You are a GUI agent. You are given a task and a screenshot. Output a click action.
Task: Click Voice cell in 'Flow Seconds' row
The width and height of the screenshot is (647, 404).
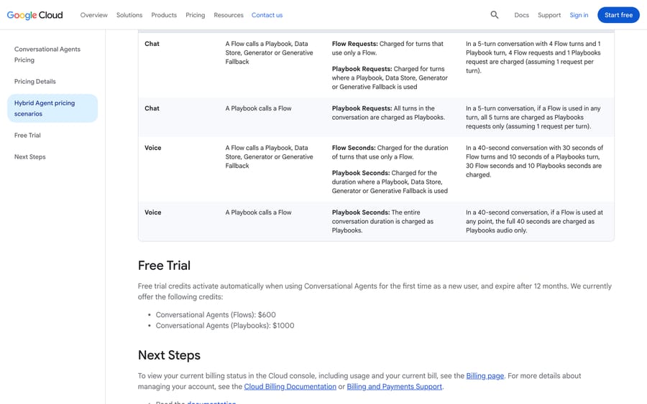[152, 148]
